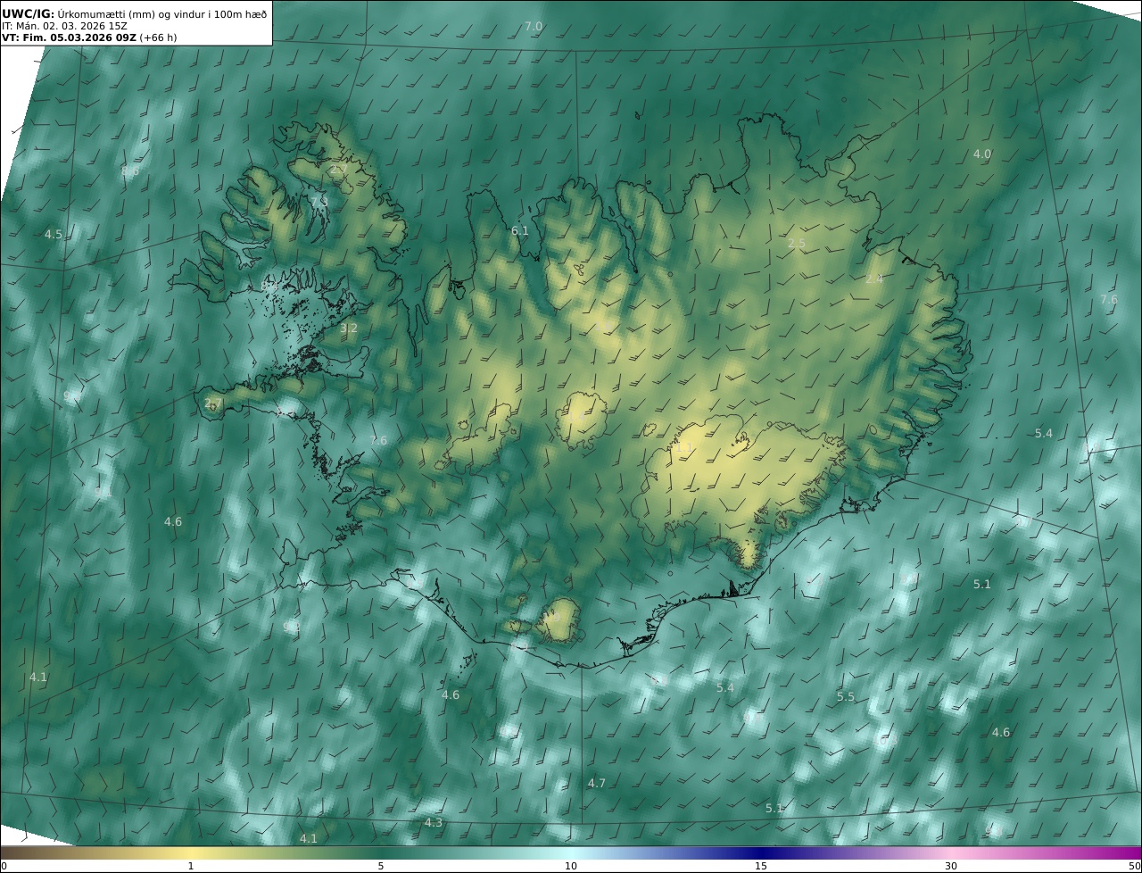
Task: Click the "4.3" value label over the sea
Action: pos(433,822)
